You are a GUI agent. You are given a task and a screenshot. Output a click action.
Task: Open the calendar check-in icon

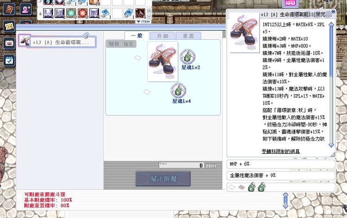click(9, 61)
